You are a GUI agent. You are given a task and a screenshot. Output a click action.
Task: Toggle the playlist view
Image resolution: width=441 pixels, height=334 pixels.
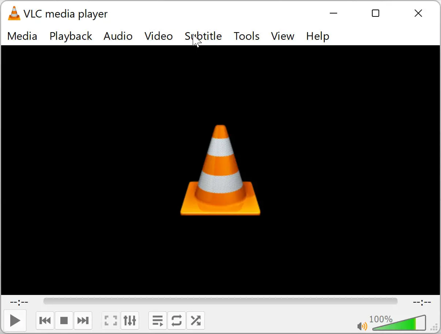[158, 321]
